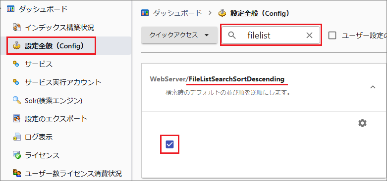Click into the filelist search field
Screen dimensions: 387x181
tap(271, 36)
